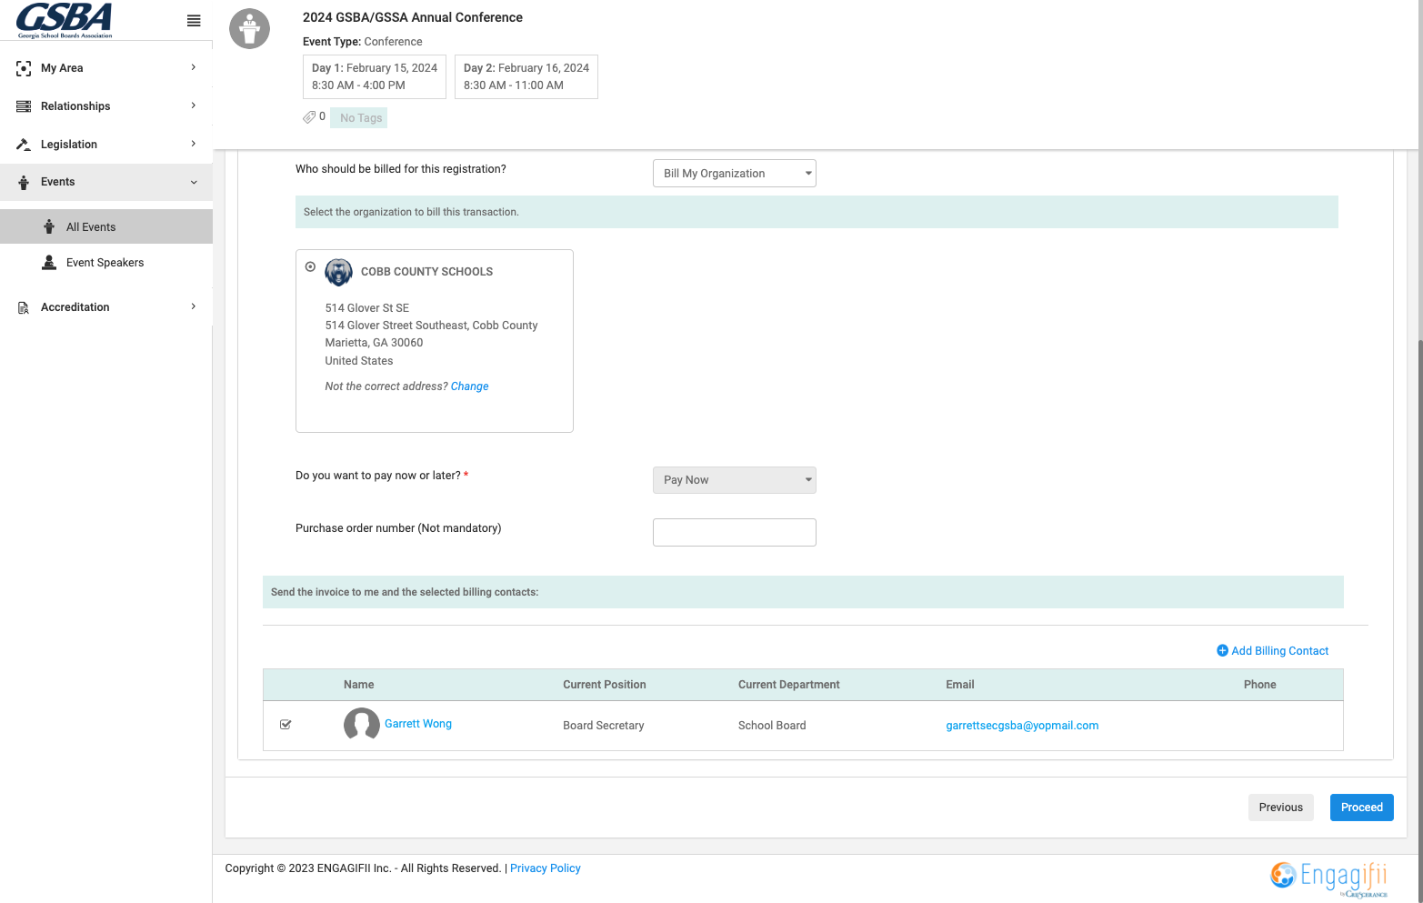Screen dimensions: 1423x903
Task: Click the GSBA logo
Action: point(65,20)
